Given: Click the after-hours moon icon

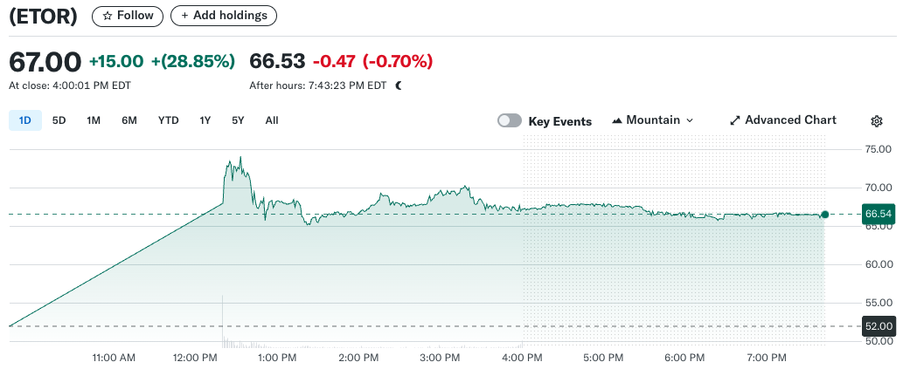Looking at the screenshot, I should click(399, 85).
